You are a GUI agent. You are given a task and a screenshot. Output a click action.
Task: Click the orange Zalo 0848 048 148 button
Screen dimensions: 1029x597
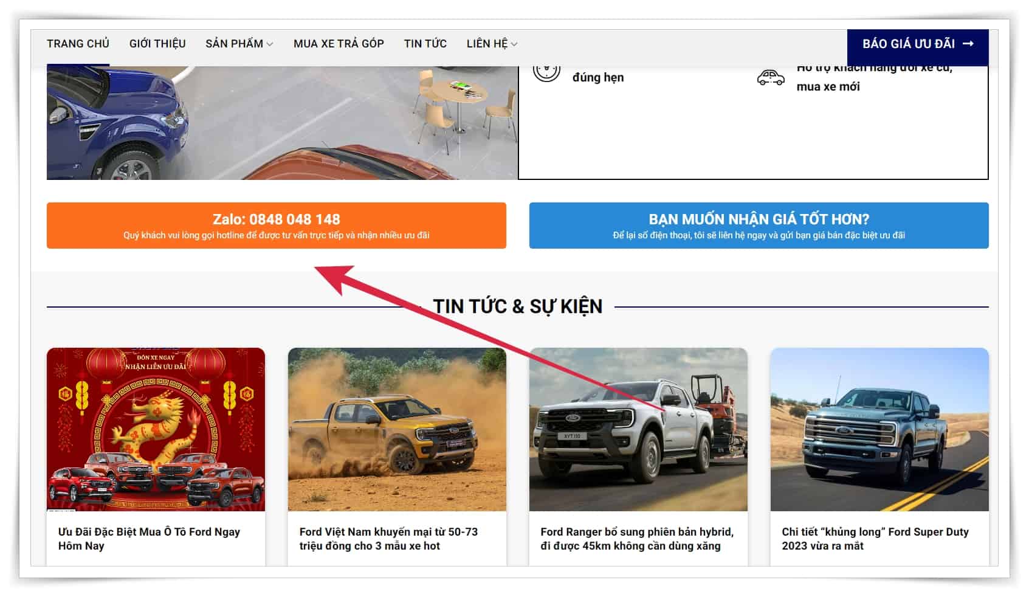click(276, 226)
